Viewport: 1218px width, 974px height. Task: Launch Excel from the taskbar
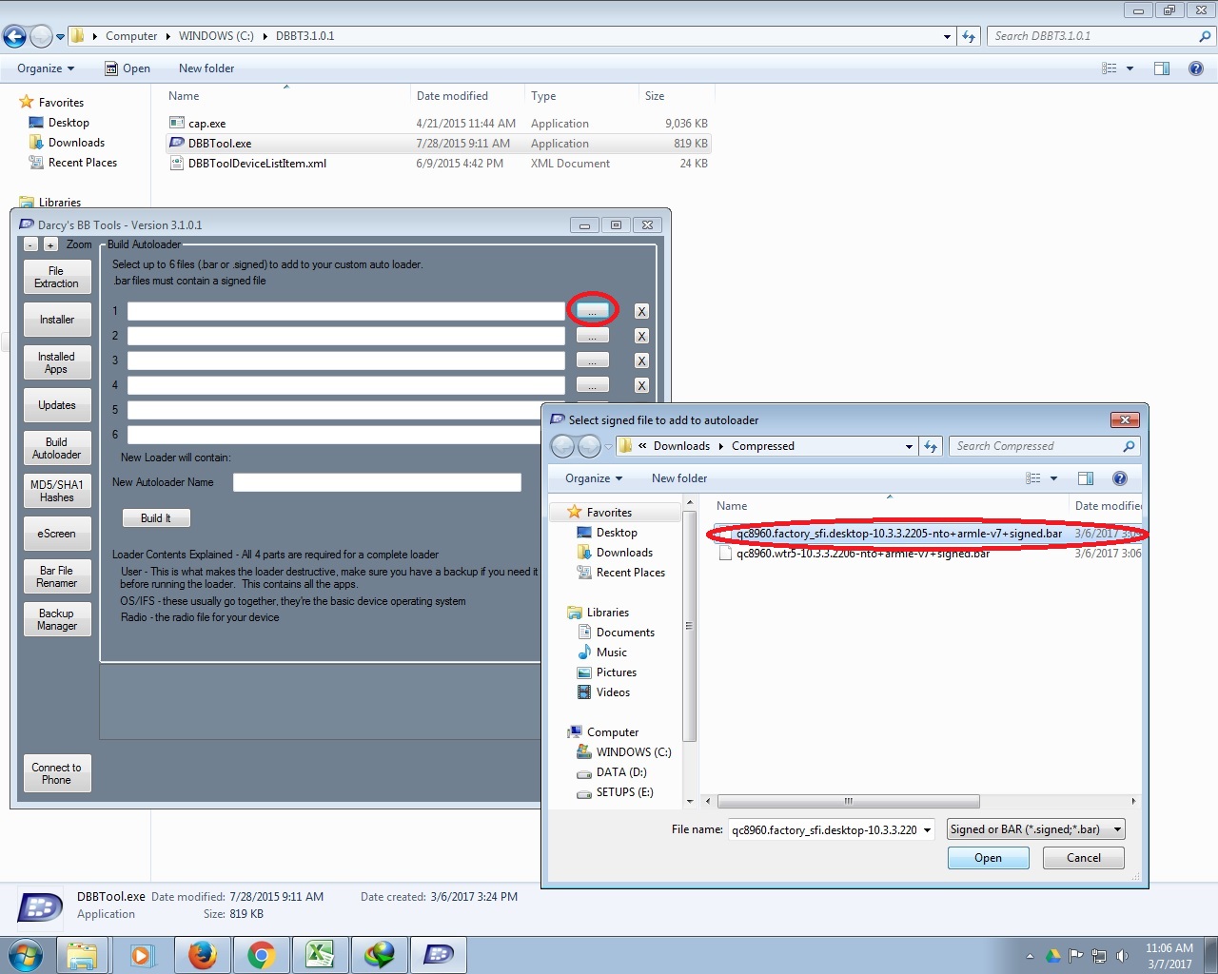coord(320,955)
